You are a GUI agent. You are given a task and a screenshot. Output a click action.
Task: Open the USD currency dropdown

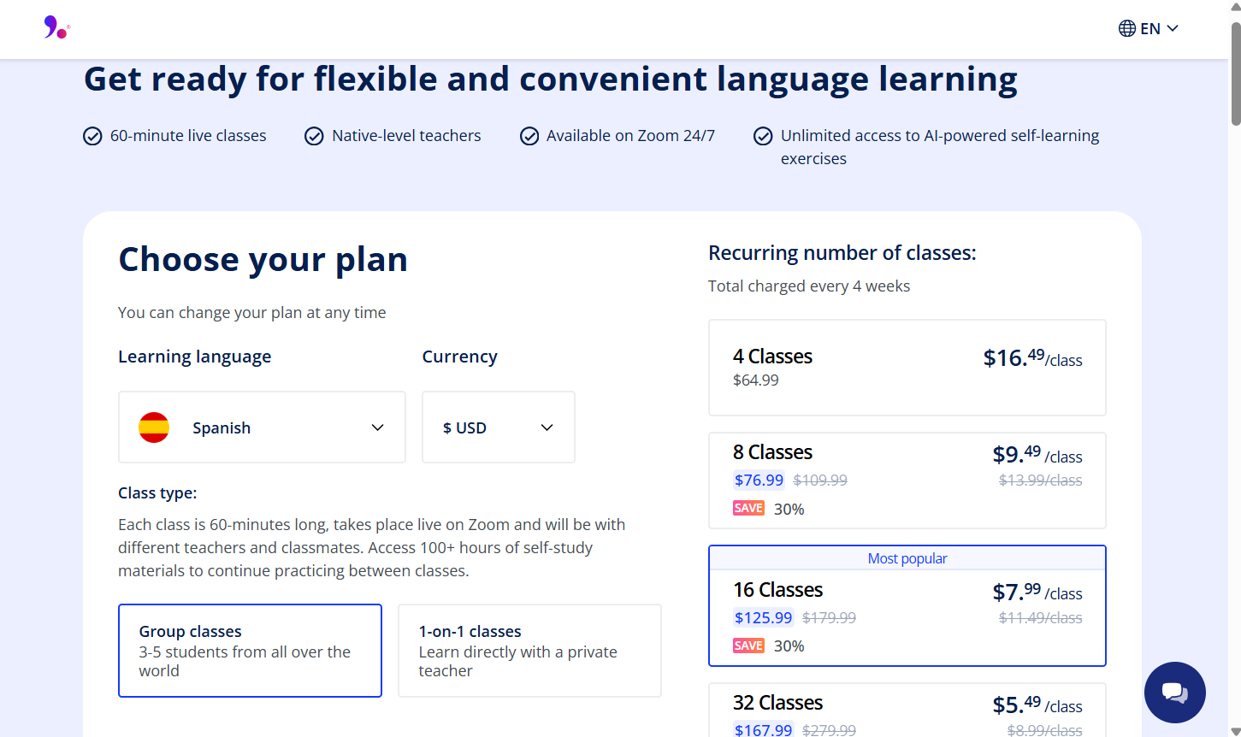(x=498, y=427)
